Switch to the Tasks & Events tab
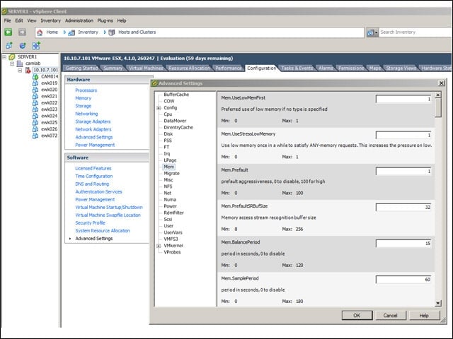This screenshot has width=453, height=339. 297,69
